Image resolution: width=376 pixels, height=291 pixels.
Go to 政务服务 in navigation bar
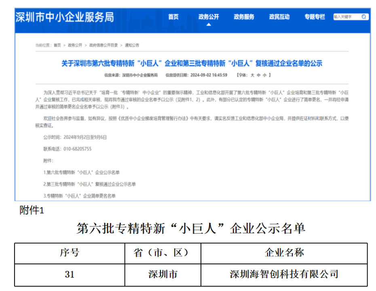point(244,17)
